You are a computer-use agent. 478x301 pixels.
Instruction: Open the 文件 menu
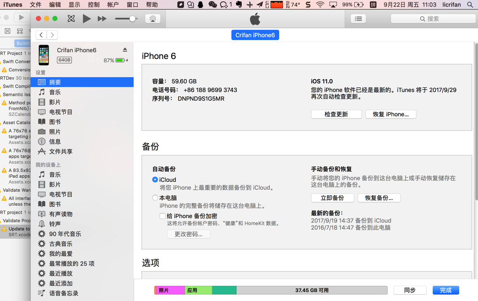click(35, 5)
